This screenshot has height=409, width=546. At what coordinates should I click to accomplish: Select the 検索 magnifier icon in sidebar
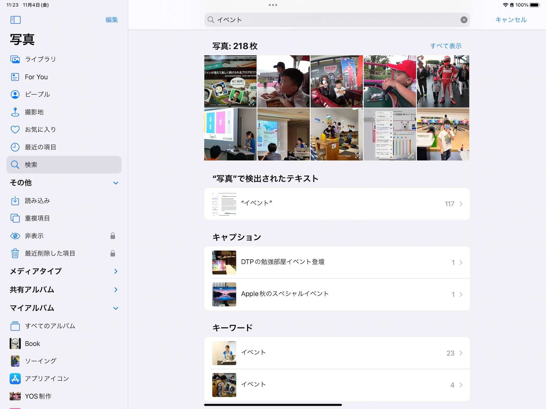tap(15, 165)
